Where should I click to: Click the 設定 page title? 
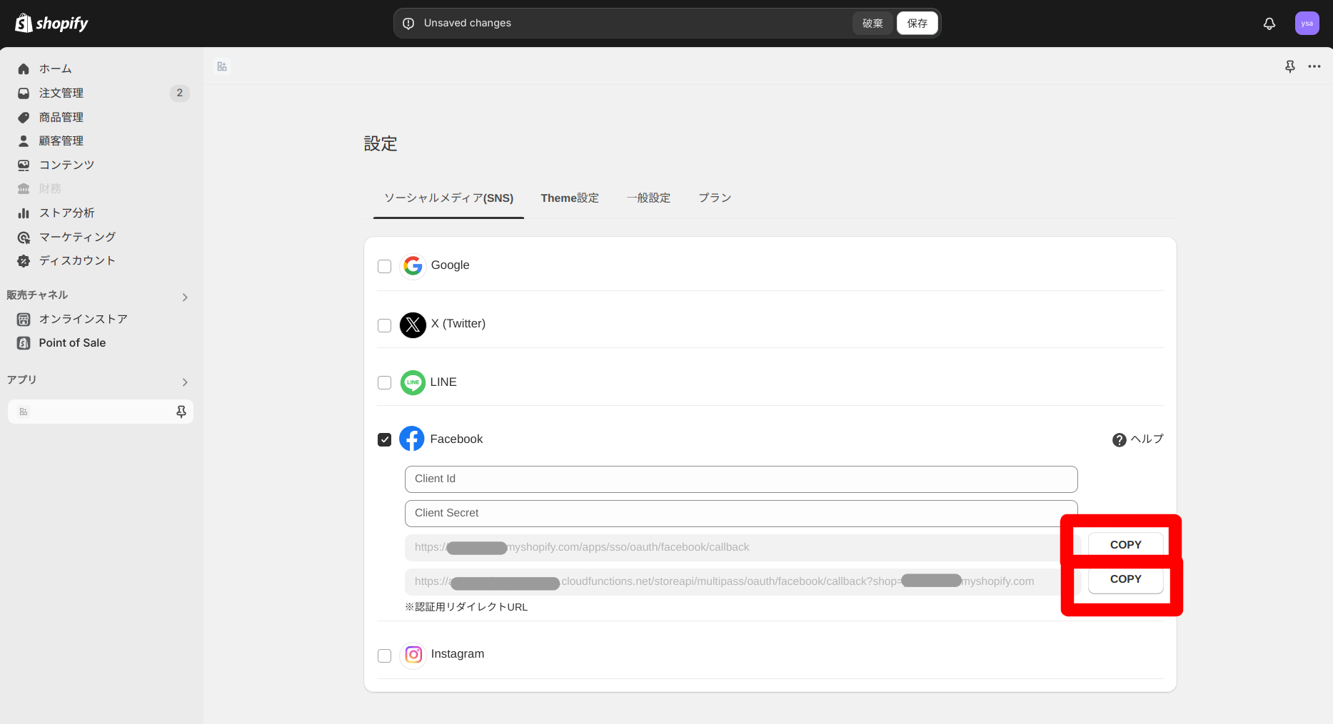pyautogui.click(x=381, y=144)
